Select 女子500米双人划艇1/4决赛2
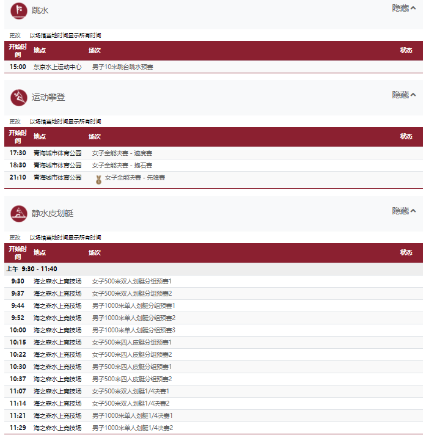Screen dimensions: 426x438 [131, 404]
